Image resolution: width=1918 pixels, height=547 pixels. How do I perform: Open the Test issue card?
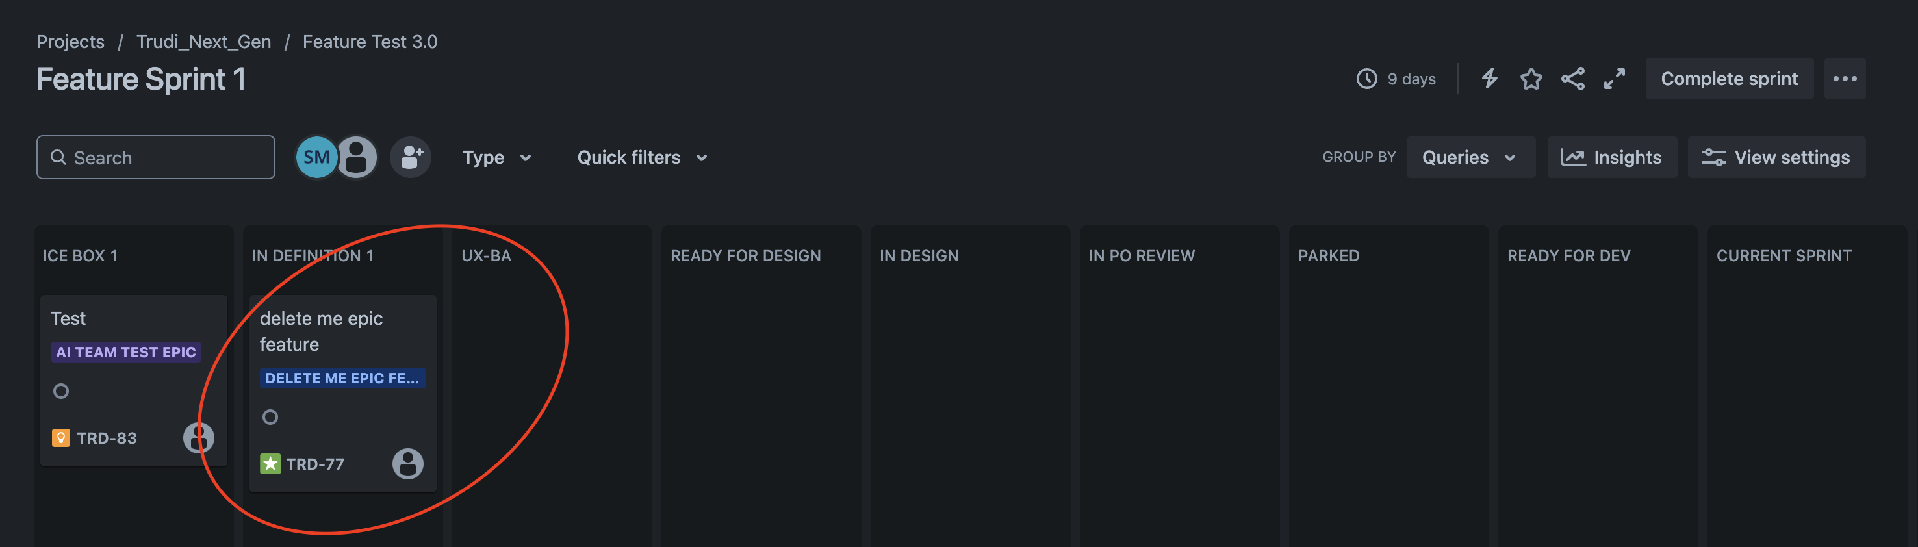coord(133,380)
